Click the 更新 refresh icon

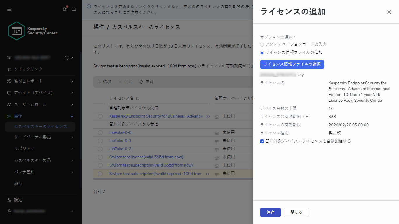pos(142,82)
